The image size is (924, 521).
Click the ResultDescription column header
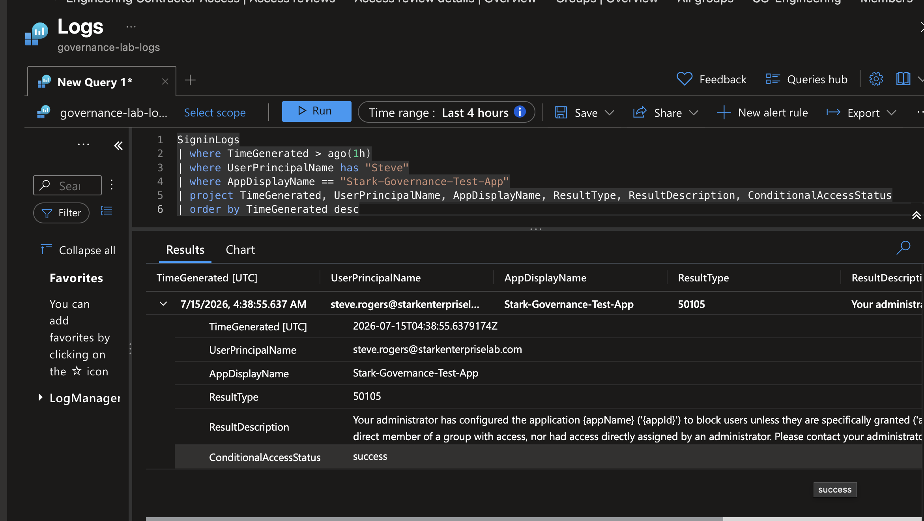[x=887, y=278]
